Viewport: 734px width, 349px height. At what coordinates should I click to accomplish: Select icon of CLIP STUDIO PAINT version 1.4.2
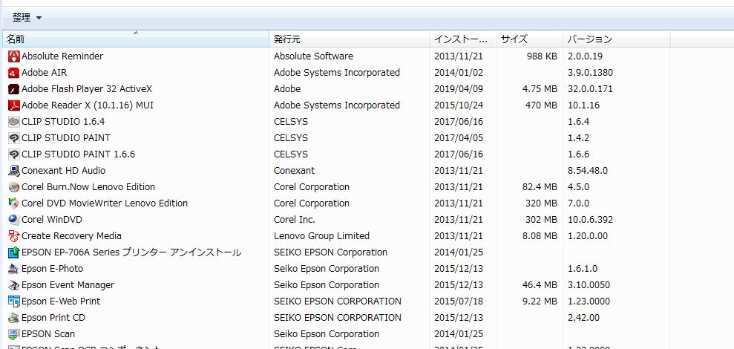[14, 138]
